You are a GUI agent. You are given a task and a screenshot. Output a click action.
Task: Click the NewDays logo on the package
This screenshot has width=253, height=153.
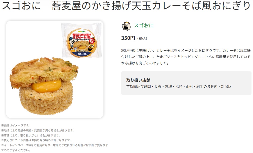(82, 32)
